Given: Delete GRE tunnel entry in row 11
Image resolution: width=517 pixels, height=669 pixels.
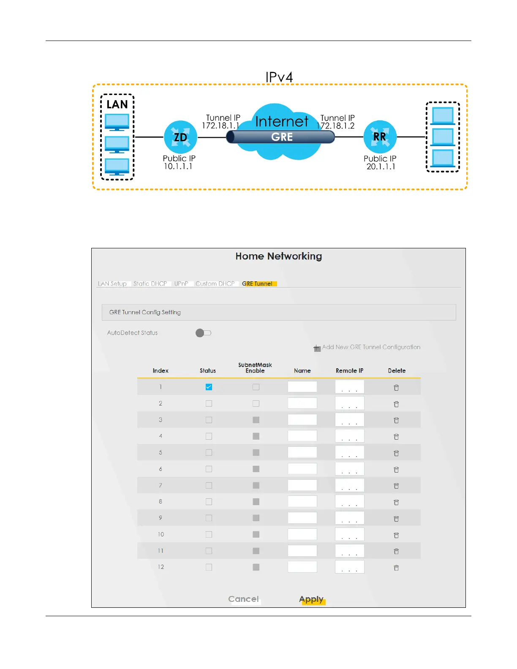Looking at the screenshot, I should click(396, 551).
